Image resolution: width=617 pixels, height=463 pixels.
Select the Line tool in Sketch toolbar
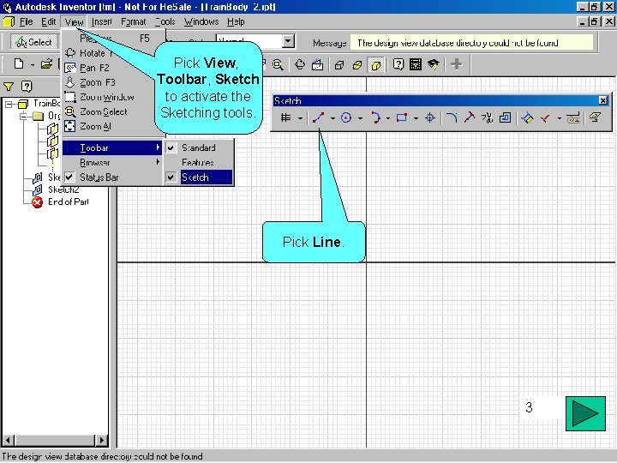point(318,117)
